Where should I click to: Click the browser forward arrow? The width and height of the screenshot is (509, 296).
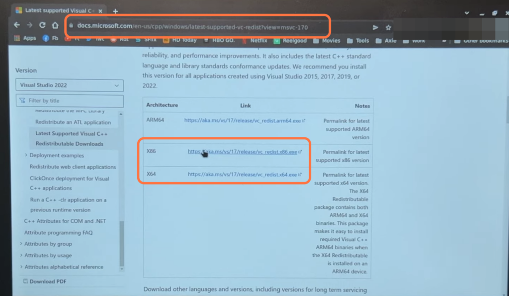click(x=29, y=25)
